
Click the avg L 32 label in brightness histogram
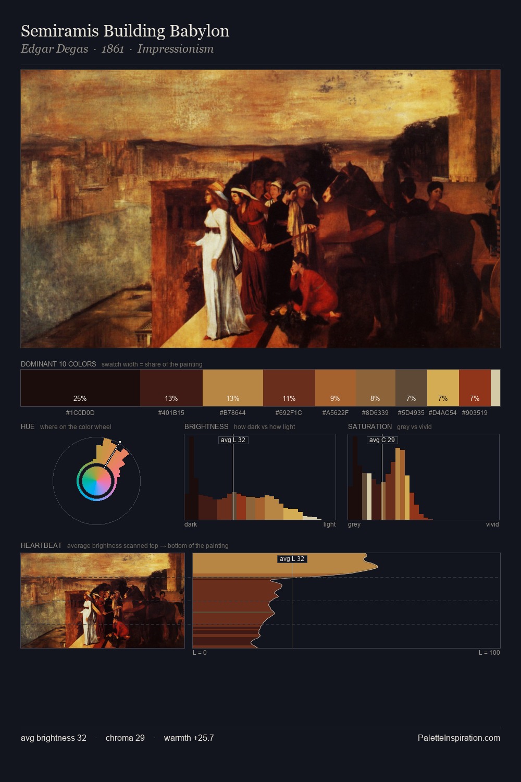233,440
